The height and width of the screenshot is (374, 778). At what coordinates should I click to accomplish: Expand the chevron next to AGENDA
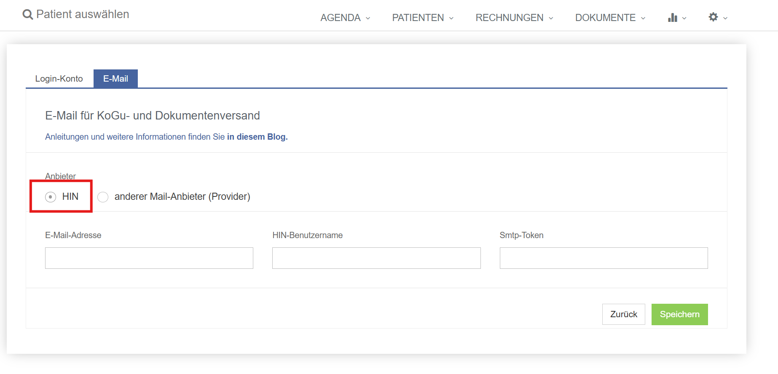pyautogui.click(x=368, y=18)
